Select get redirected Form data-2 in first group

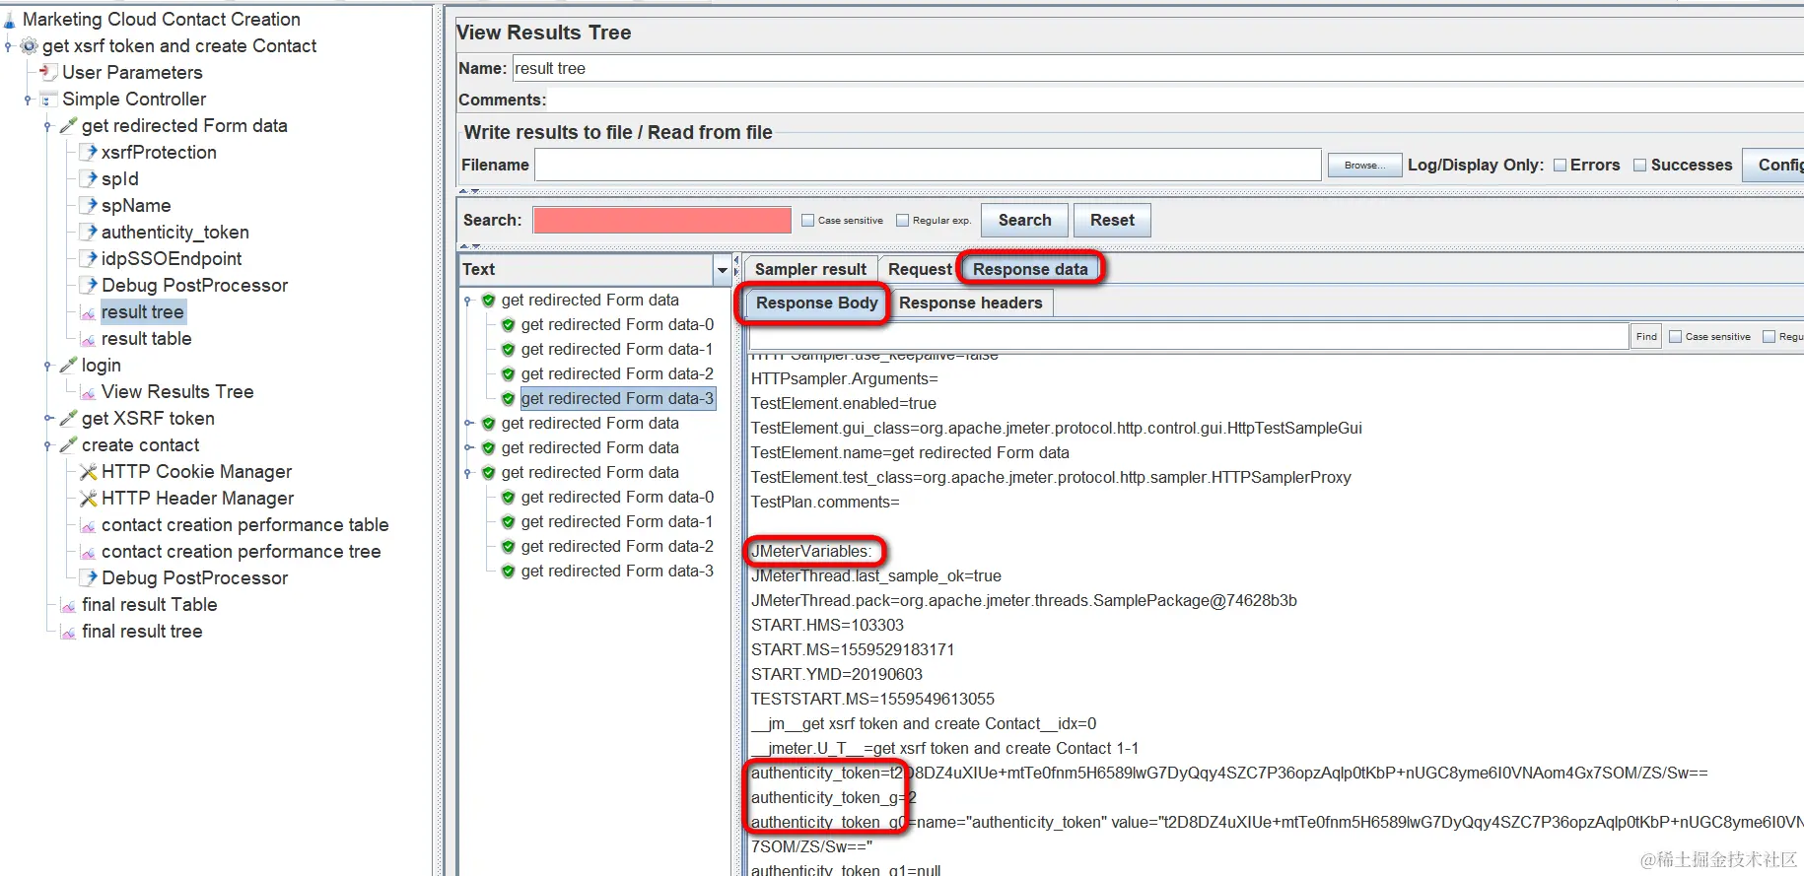point(616,374)
